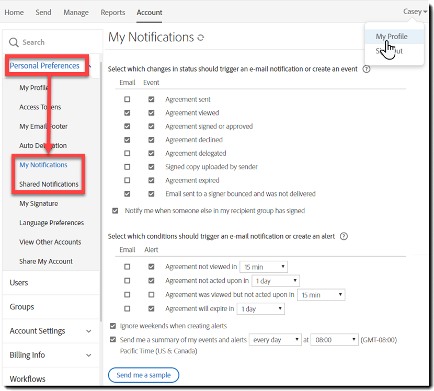Viewport: 434px width, 391px height.
Task: Click the search magnifier icon
Action: click(14, 42)
